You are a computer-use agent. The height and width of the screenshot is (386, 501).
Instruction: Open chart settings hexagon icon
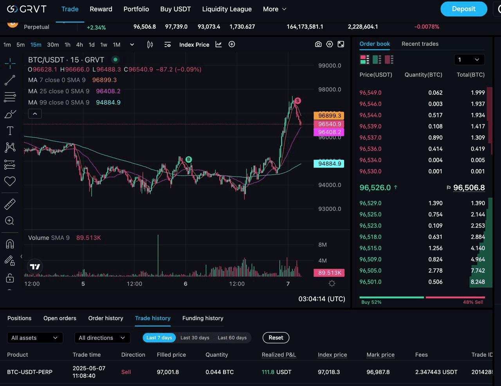(330, 44)
